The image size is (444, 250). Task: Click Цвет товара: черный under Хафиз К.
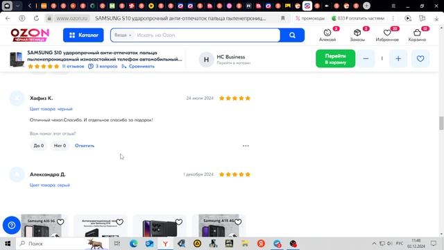(x=51, y=109)
